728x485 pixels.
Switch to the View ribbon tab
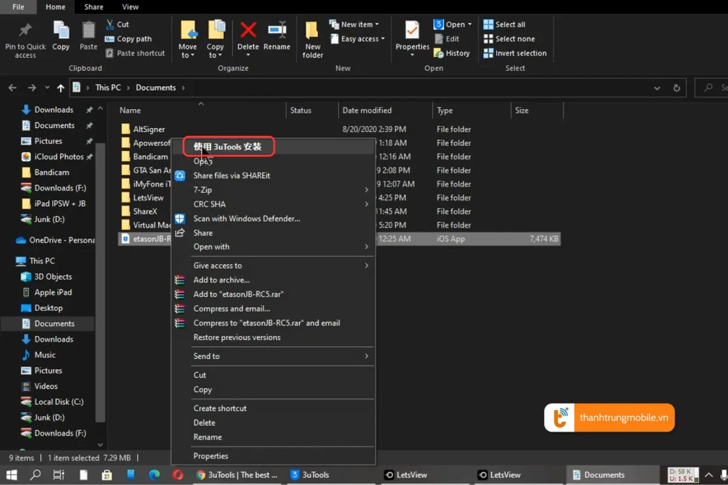click(130, 7)
